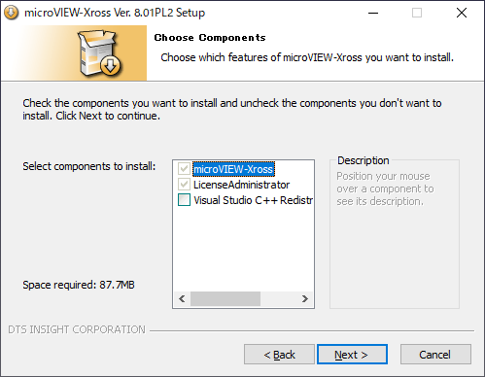Enable Visual Studio C++ Redistributable checkbox
The height and width of the screenshot is (377, 485).
click(x=184, y=200)
